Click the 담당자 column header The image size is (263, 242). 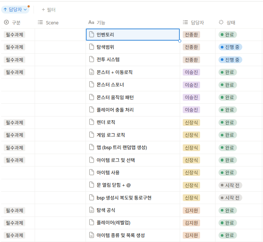pos(193,23)
